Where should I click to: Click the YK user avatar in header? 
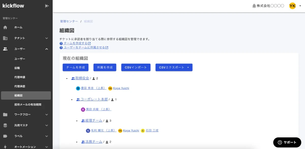pos(293,6)
